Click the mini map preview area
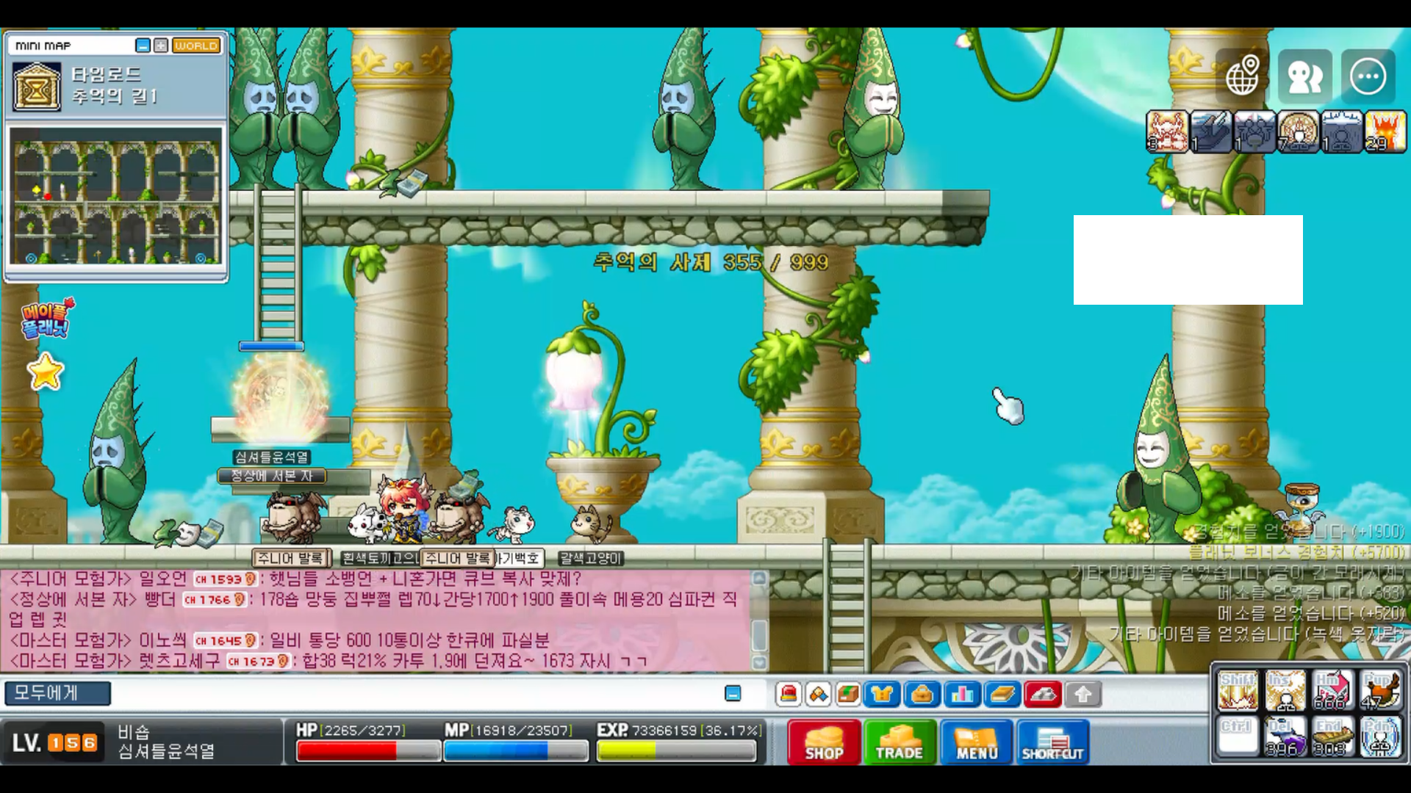The image size is (1411, 793). point(115,195)
